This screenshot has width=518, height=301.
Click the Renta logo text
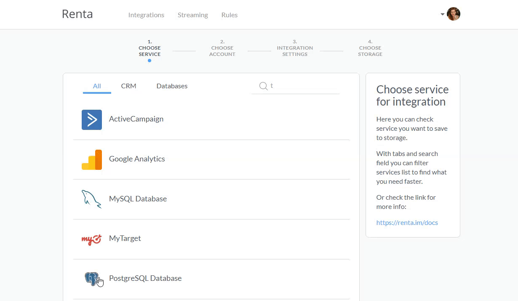[x=77, y=14]
